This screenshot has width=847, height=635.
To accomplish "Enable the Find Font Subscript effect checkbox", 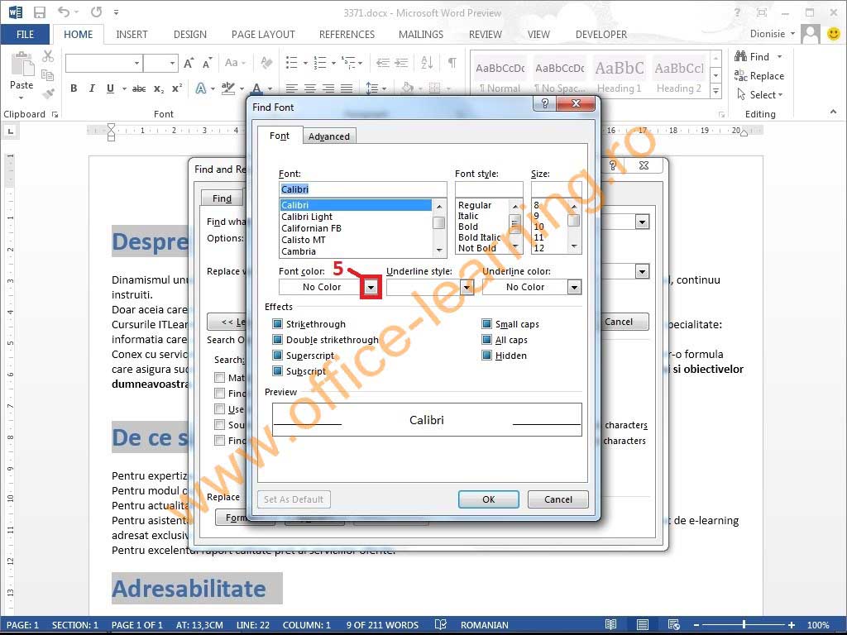I will [x=278, y=371].
